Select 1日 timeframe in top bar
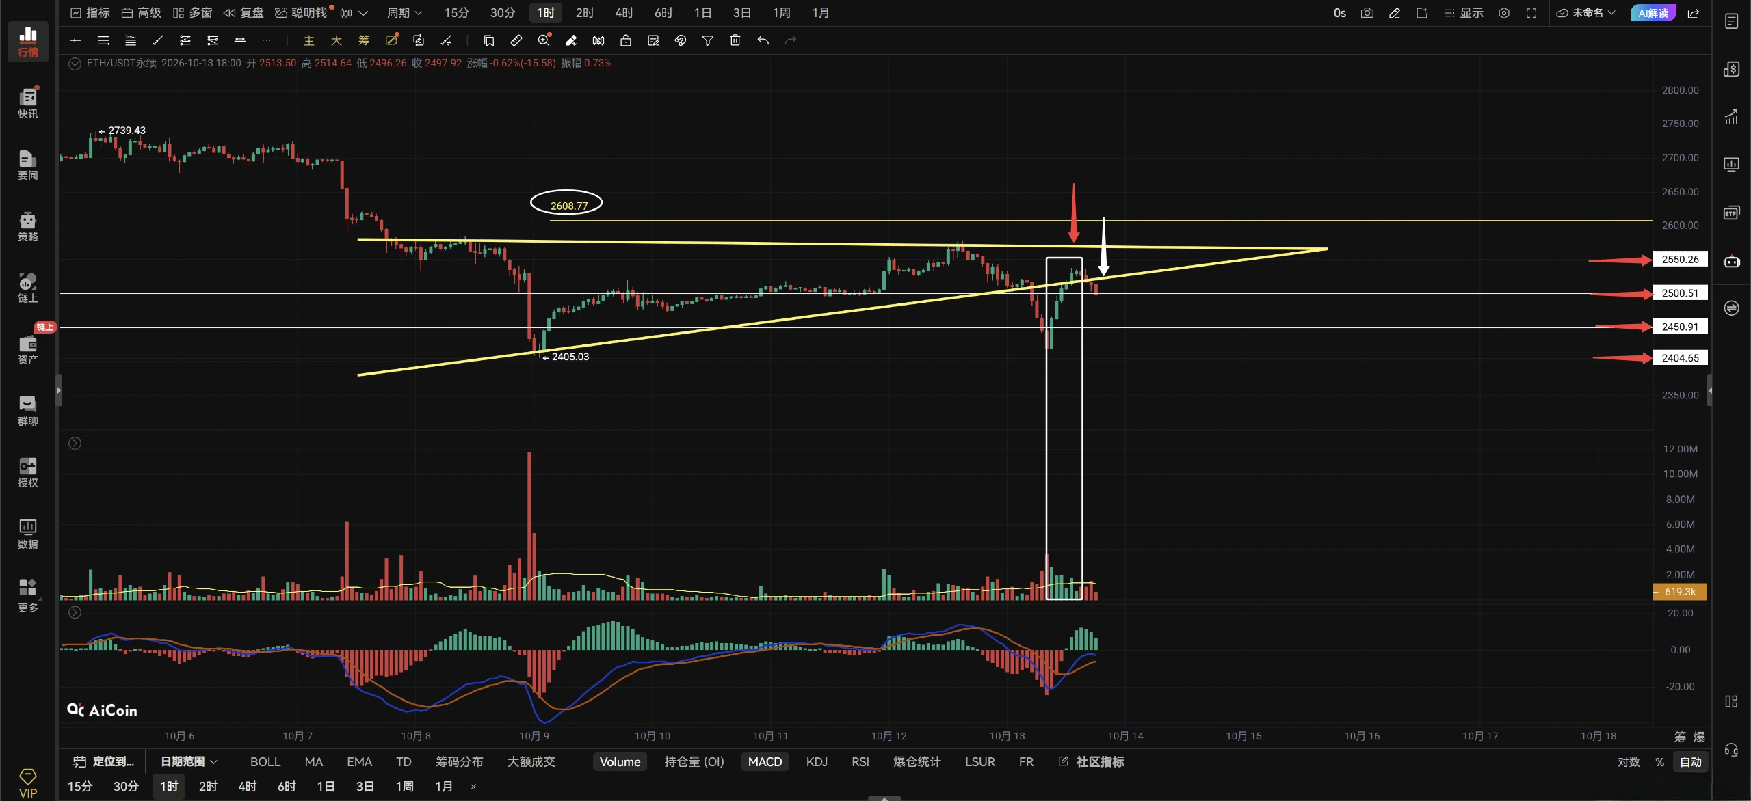 point(702,13)
